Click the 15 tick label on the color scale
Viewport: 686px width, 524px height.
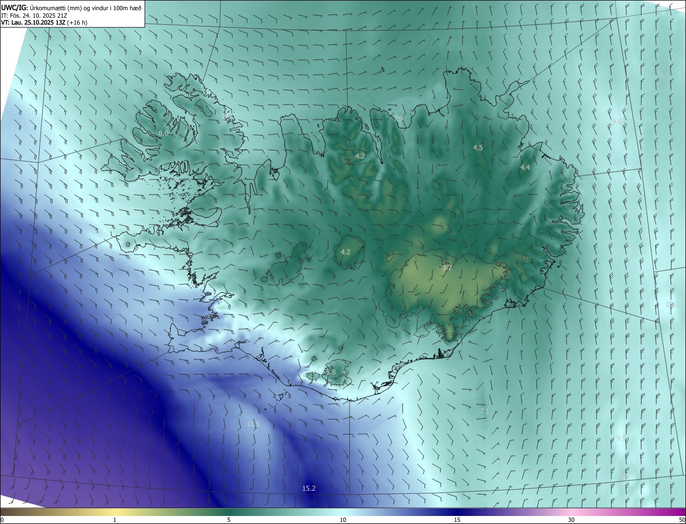[457, 520]
